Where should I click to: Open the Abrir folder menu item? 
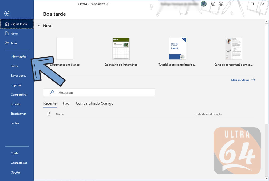click(x=14, y=43)
